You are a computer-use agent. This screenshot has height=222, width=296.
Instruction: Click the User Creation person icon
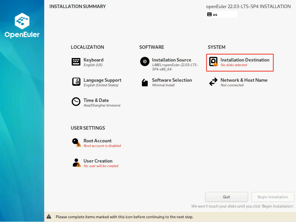tap(76, 163)
